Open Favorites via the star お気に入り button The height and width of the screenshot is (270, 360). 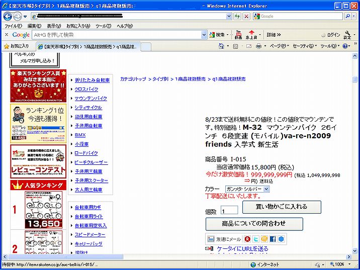[x=17, y=46]
